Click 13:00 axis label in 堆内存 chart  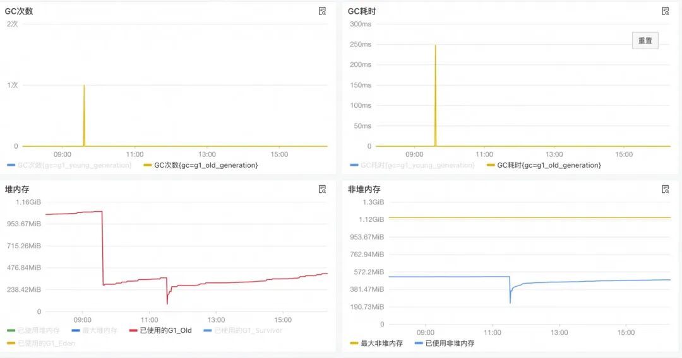pyautogui.click(x=216, y=320)
